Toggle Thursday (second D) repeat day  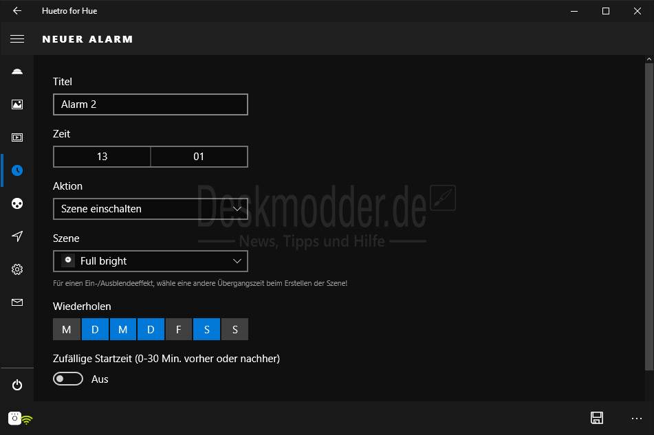[x=151, y=329]
